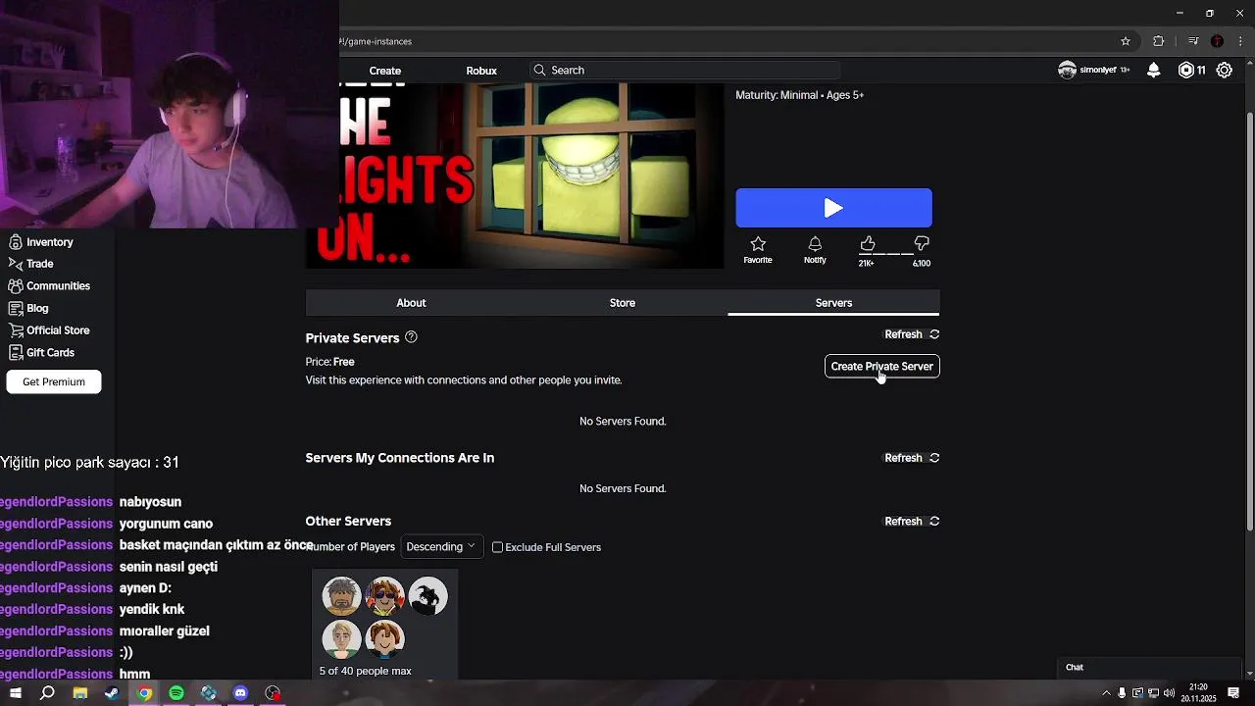The height and width of the screenshot is (706, 1255).
Task: Open the system volume icon in the tray
Action: point(1169,693)
